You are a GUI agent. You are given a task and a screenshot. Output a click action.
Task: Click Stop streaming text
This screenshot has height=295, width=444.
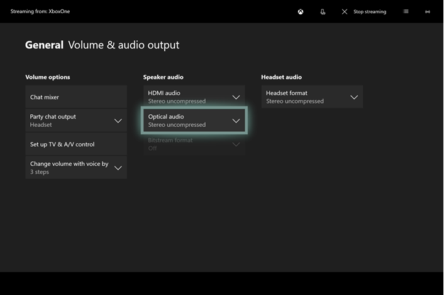[370, 12]
